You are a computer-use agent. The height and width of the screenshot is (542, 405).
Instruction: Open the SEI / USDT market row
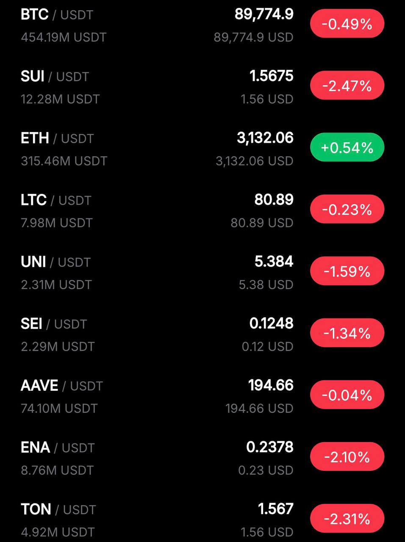(x=54, y=324)
